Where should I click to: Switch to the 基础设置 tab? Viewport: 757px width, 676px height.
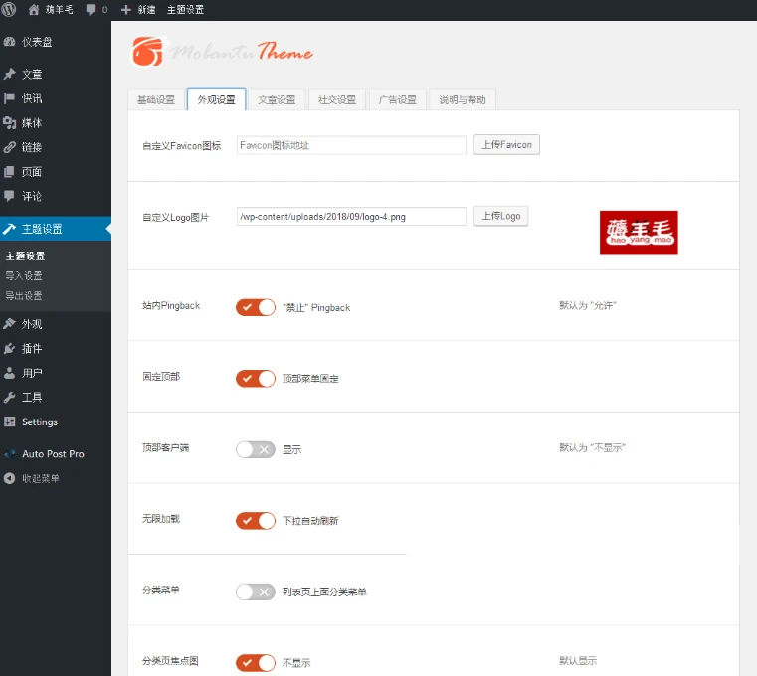155,100
